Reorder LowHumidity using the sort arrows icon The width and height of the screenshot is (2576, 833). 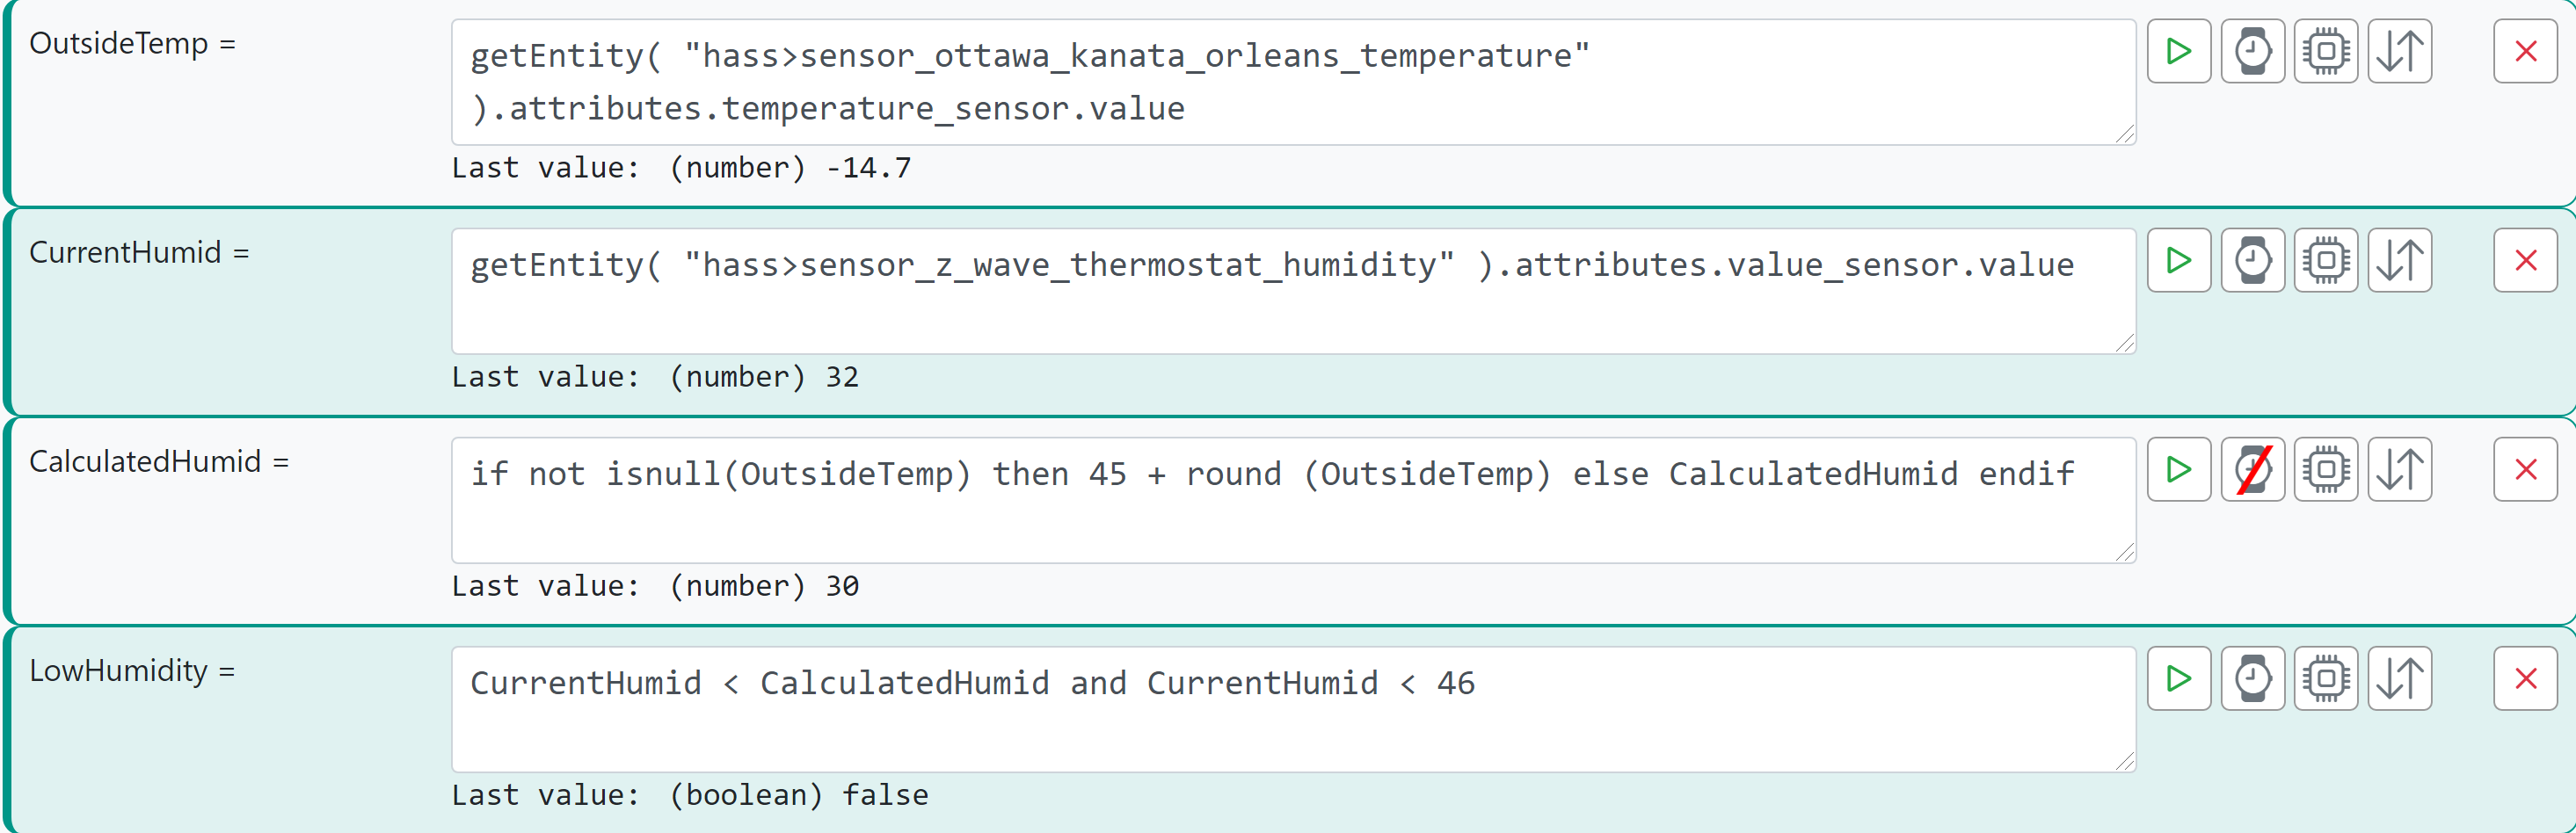(2400, 678)
